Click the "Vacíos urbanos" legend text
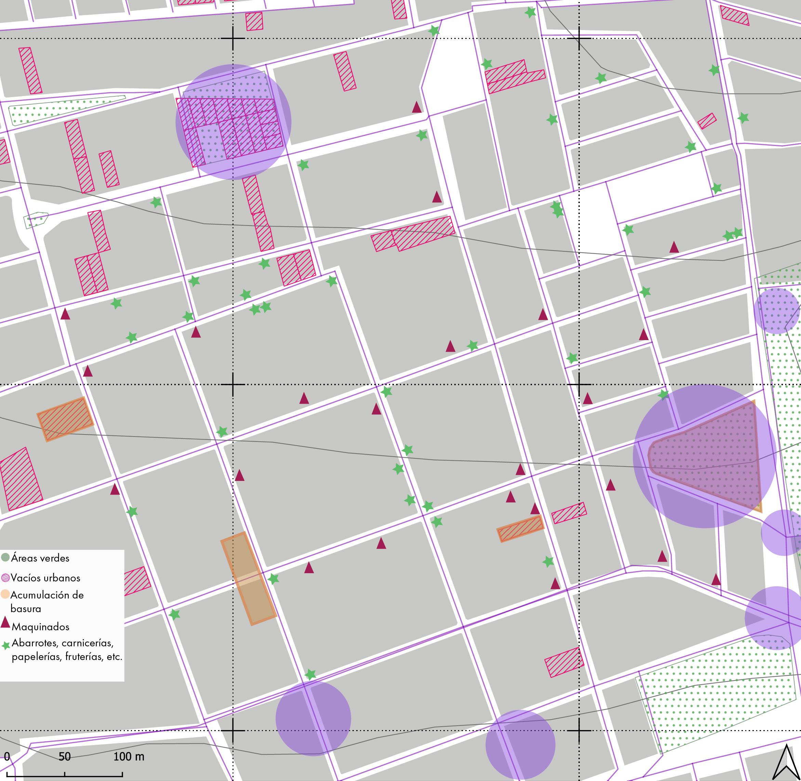Image resolution: width=801 pixels, height=781 pixels. point(45,578)
